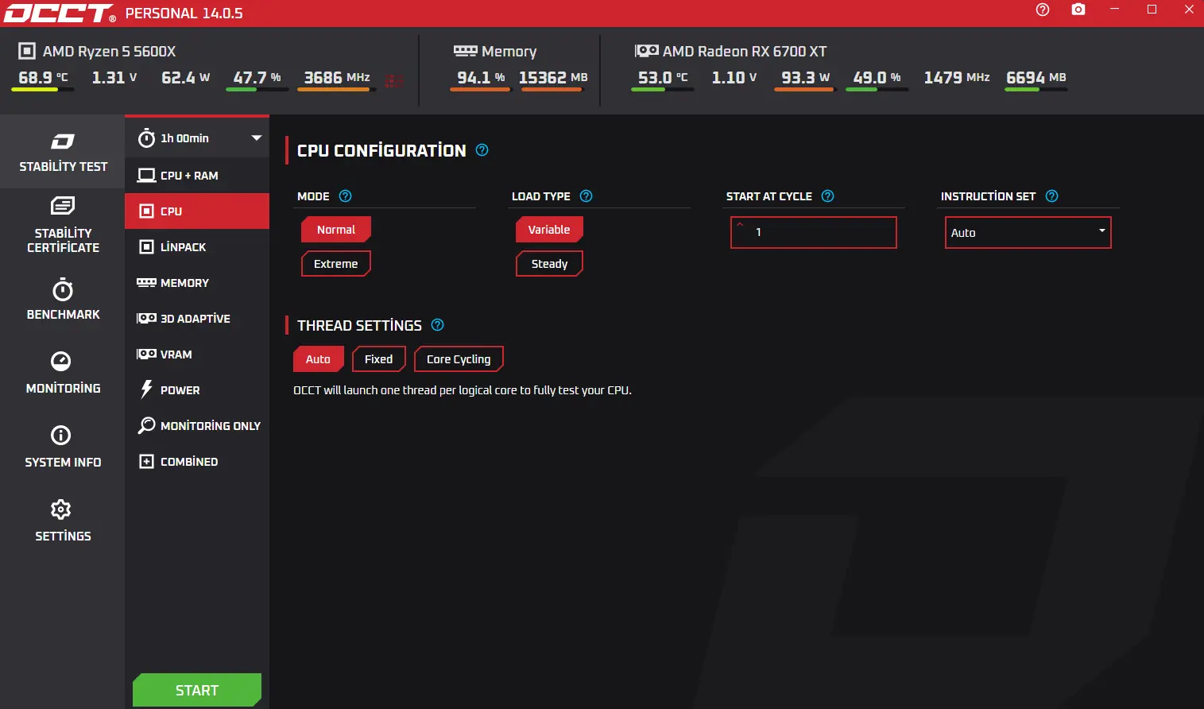Image resolution: width=1204 pixels, height=709 pixels.
Task: Click the CPU usage reading 47.7 %
Action: (x=257, y=77)
